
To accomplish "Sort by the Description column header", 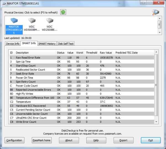I will point(35,53).
